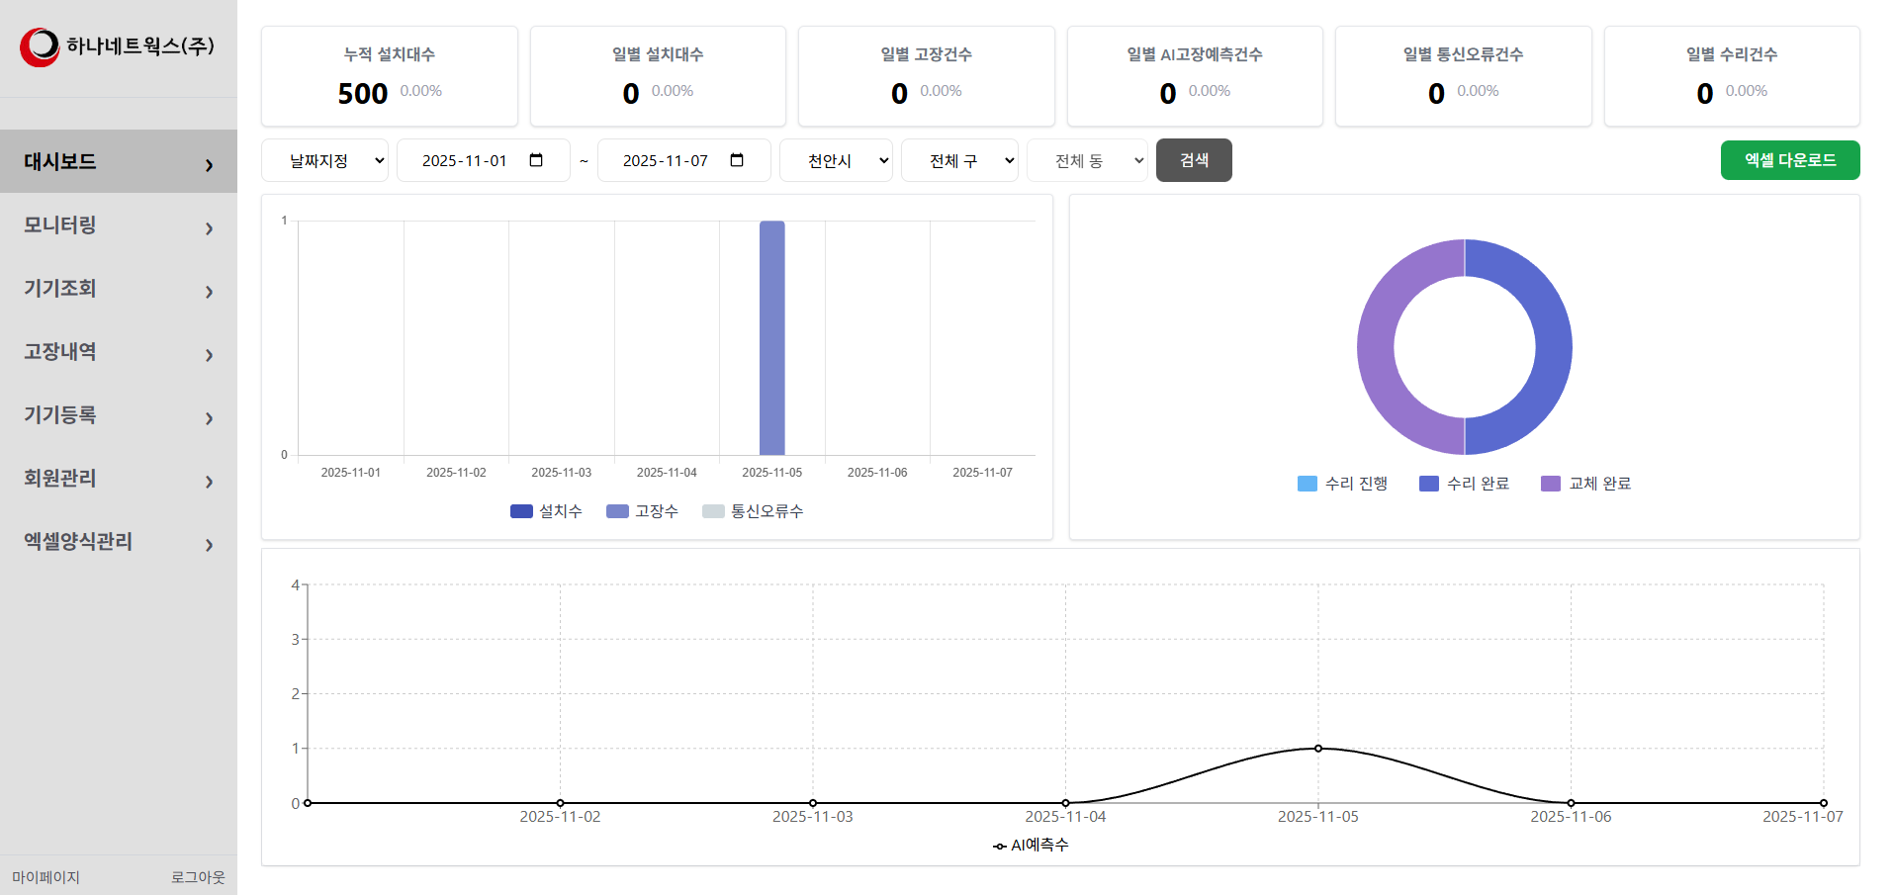The height and width of the screenshot is (895, 1895).
Task: Click the 교체 완료 purple color swatch
Action: [x=1550, y=484]
